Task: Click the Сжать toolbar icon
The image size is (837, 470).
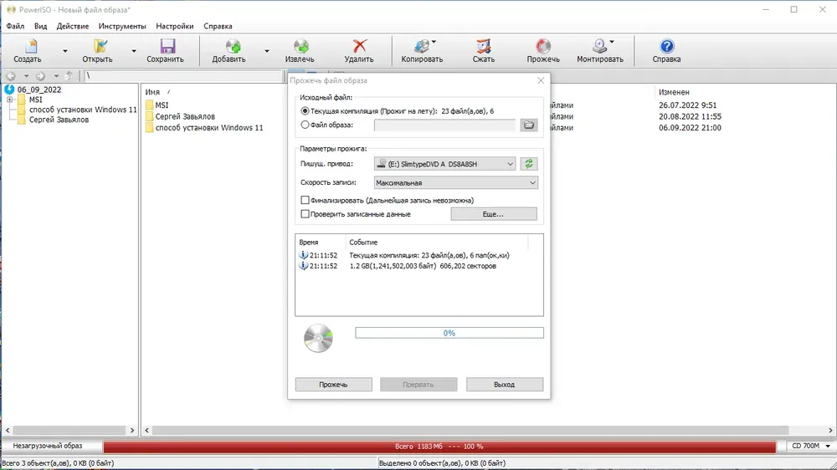Action: click(x=484, y=47)
